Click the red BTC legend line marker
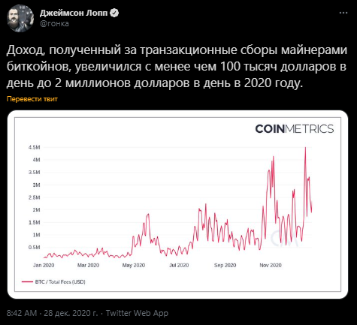This screenshot has width=357, height=325. tap(27, 281)
